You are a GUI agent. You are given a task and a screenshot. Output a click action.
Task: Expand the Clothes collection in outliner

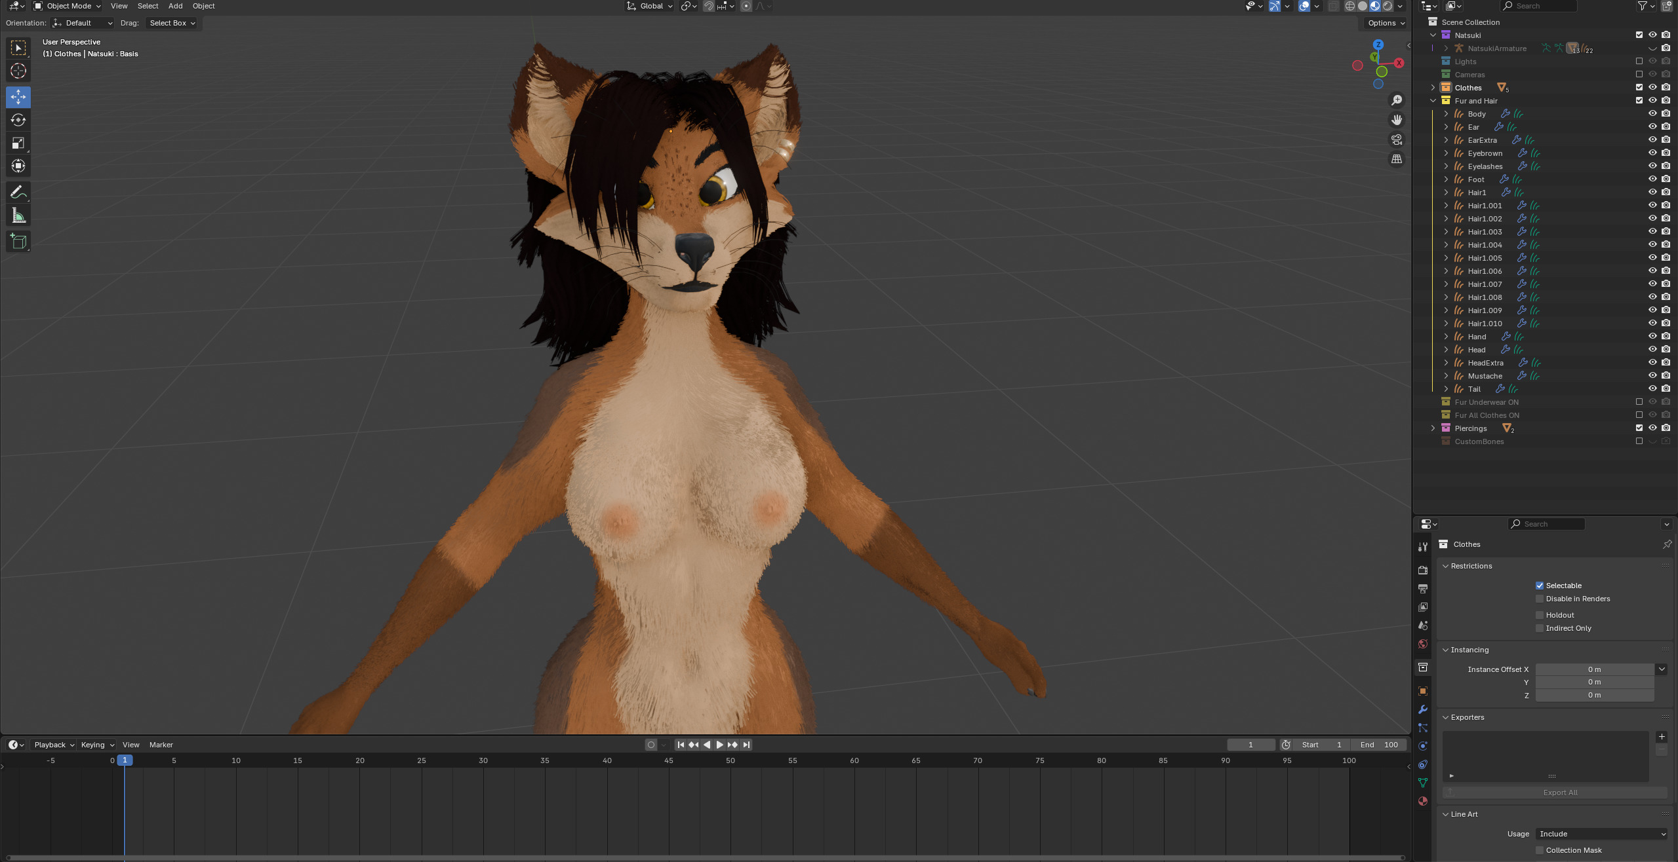[x=1433, y=87]
